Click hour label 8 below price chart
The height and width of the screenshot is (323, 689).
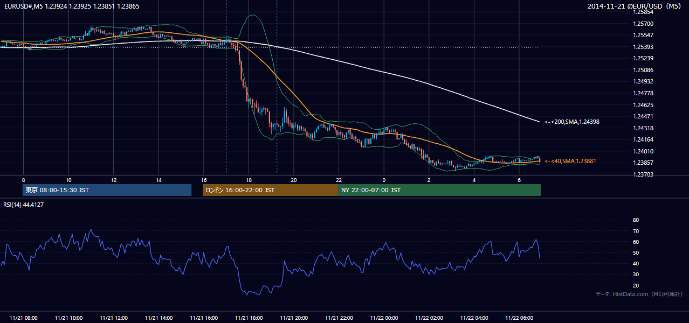23,180
